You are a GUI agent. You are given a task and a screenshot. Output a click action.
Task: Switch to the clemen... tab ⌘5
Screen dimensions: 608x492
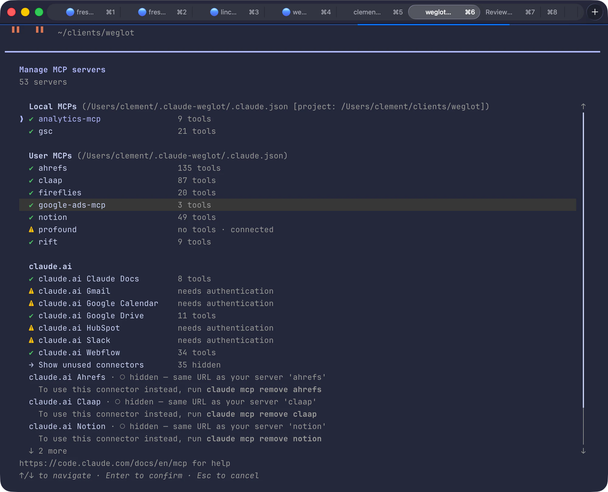[372, 12]
